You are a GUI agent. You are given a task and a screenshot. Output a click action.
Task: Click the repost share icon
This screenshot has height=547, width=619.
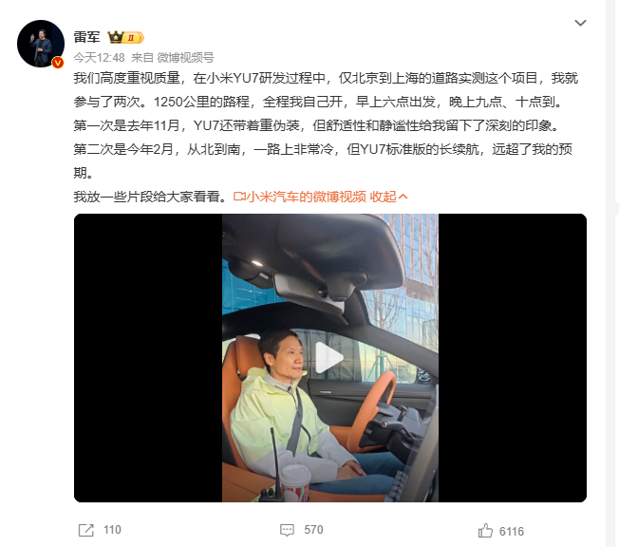(x=86, y=530)
